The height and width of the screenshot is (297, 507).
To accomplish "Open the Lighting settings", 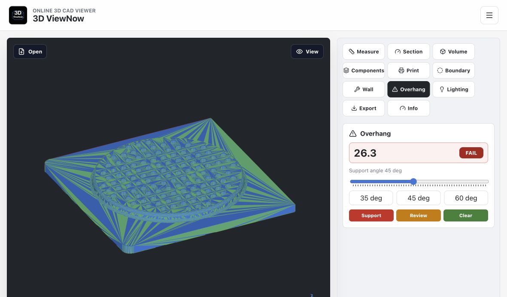I will click(454, 89).
